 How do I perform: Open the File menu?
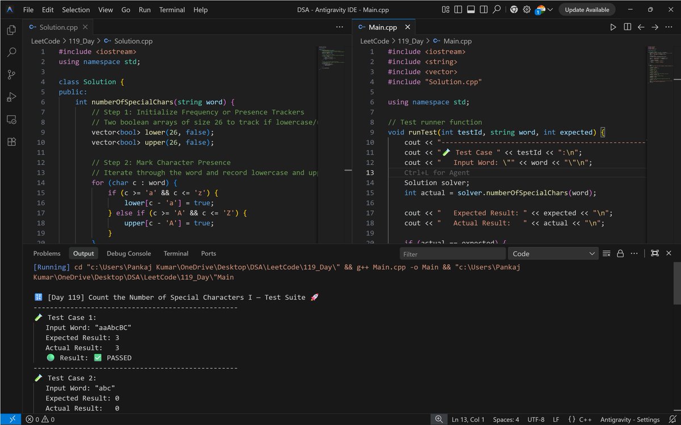pos(28,10)
